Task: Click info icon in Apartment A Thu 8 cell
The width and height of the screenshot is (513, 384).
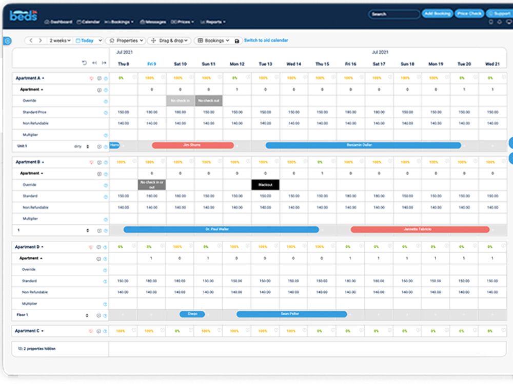Action: coord(134,77)
